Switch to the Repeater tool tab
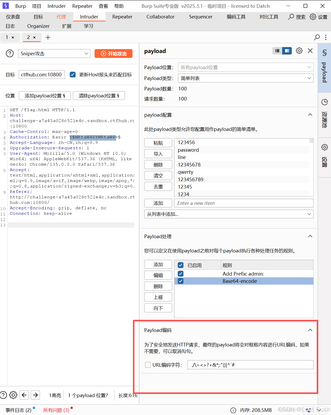The image size is (331, 415). pos(122,17)
